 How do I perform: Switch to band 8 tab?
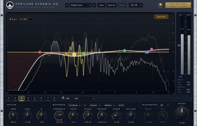point(54,98)
